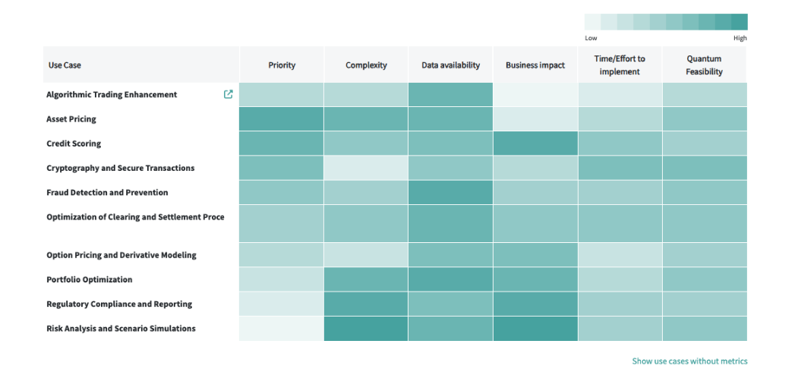Select Cryptography and Secure Transactions row
Image resolution: width=798 pixels, height=369 pixels.
pos(120,168)
